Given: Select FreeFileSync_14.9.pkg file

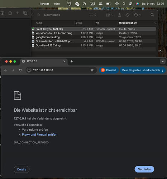Looking at the screenshot, I should [x=94, y=29].
